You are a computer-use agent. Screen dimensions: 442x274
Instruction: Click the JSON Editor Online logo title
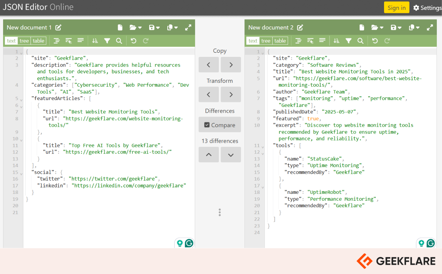(x=38, y=7)
